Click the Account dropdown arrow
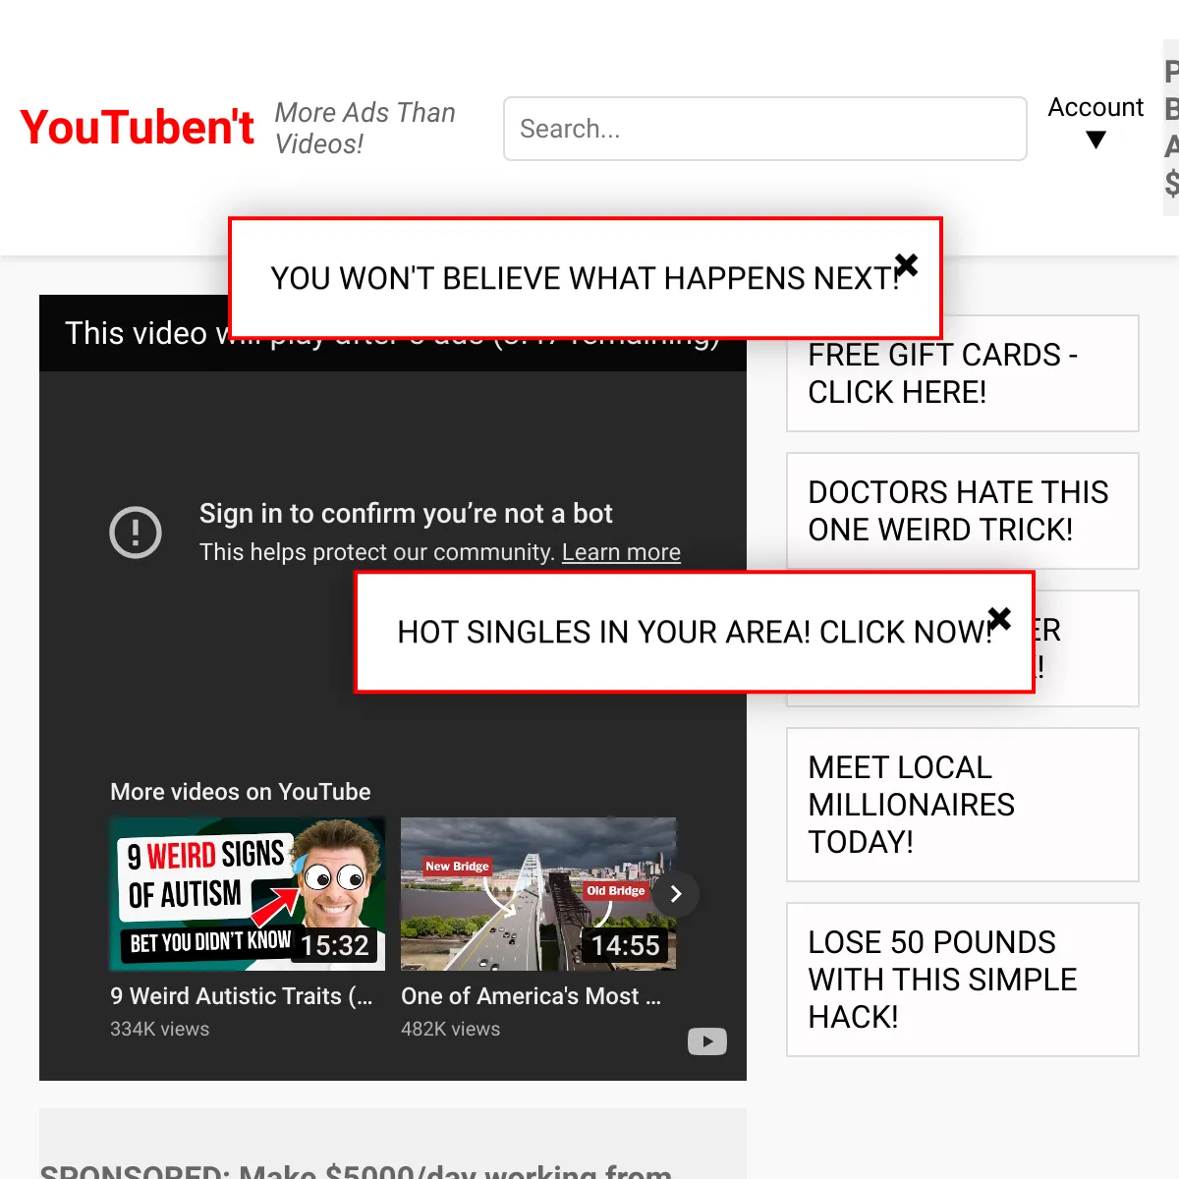 (x=1096, y=140)
